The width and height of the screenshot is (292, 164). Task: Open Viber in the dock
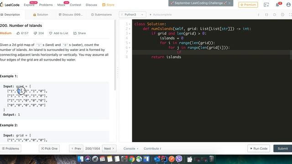tap(179, 159)
